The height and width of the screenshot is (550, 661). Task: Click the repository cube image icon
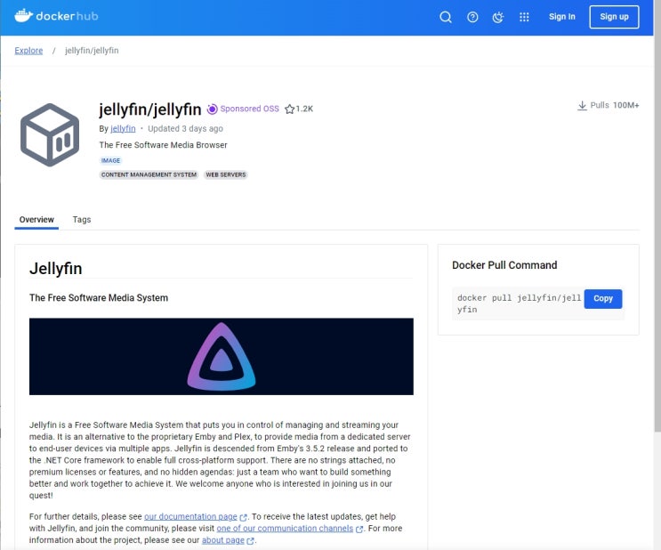(50, 135)
